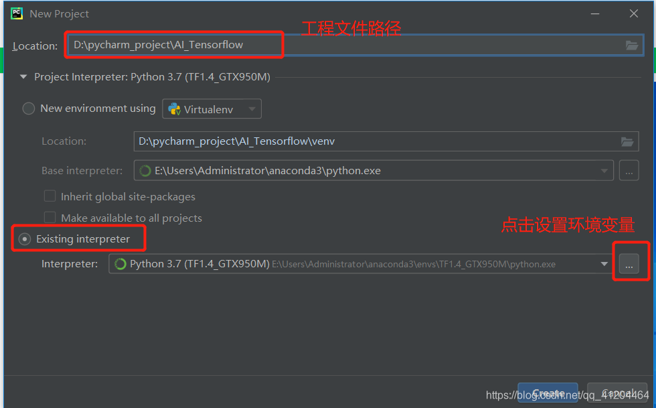The width and height of the screenshot is (656, 408).
Task: Browse folder for venv Location field
Action: pos(627,141)
